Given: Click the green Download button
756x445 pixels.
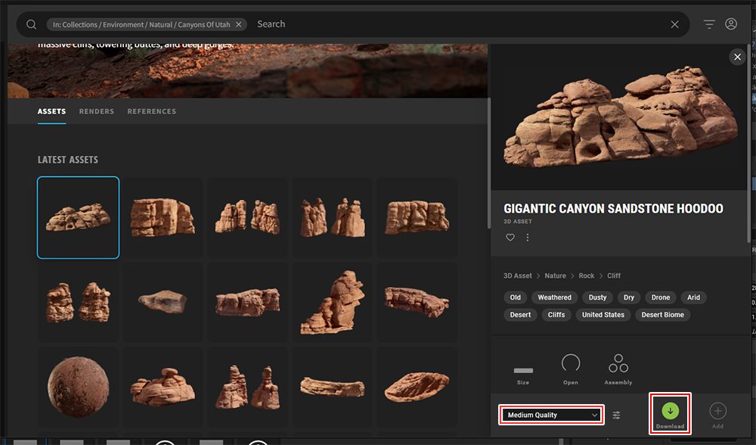Looking at the screenshot, I should pos(670,411).
